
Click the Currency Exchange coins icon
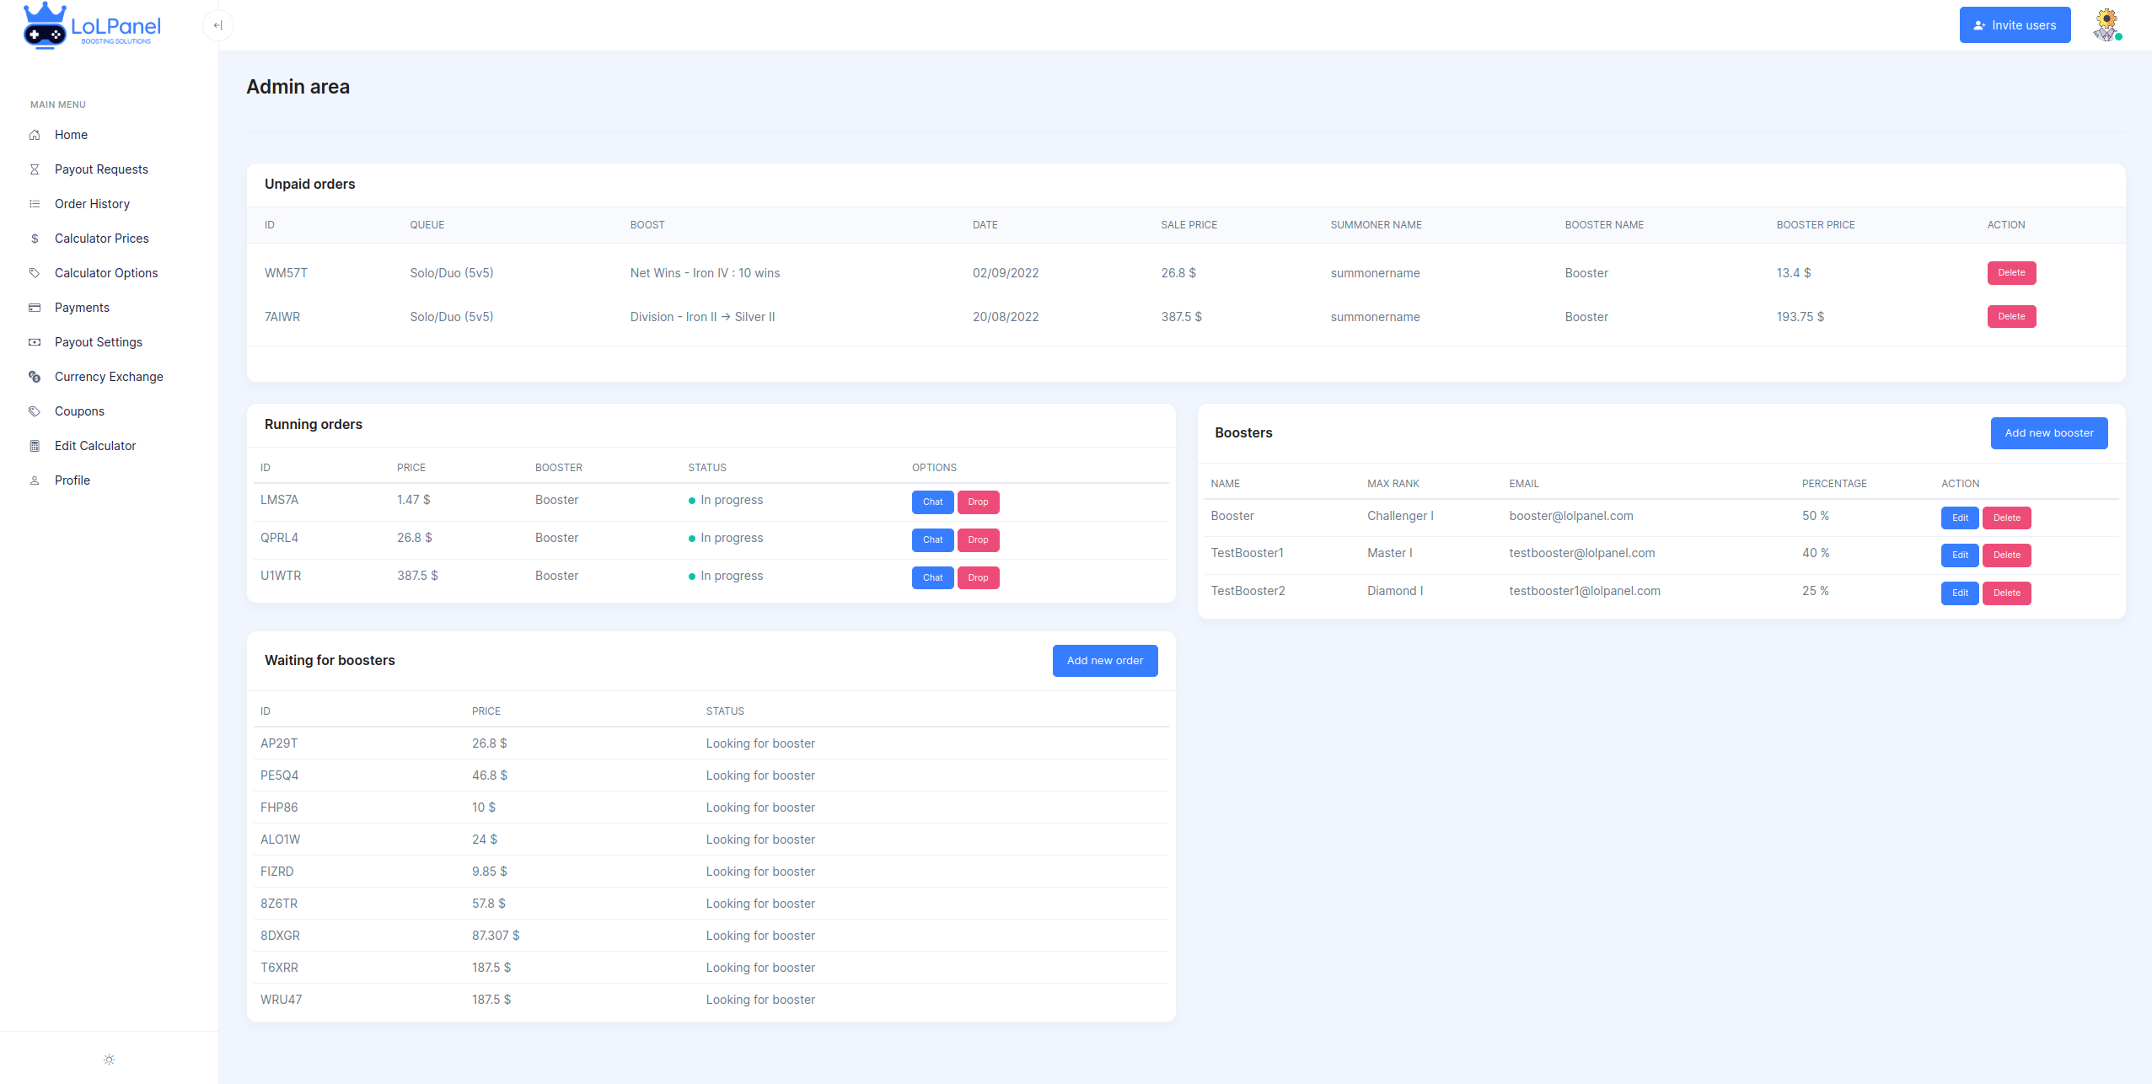click(x=35, y=377)
